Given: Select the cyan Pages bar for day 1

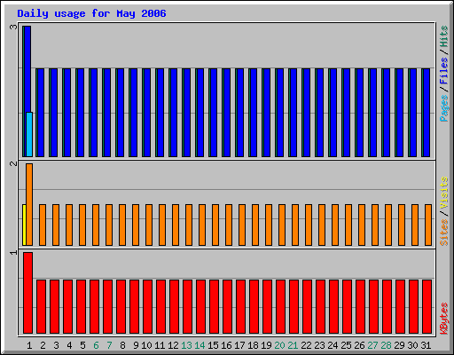Looking at the screenshot, I should point(29,134).
